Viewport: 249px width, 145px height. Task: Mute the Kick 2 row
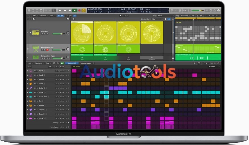(35, 75)
